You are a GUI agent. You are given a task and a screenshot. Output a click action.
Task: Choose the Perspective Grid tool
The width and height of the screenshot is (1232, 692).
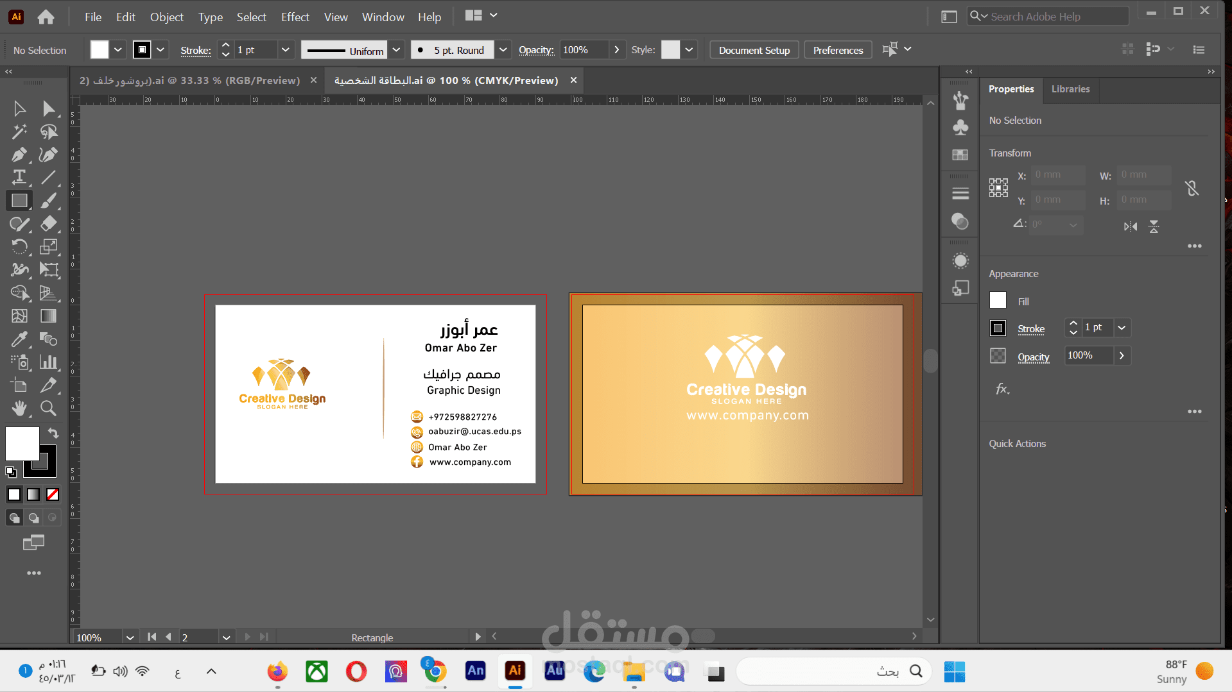49,293
